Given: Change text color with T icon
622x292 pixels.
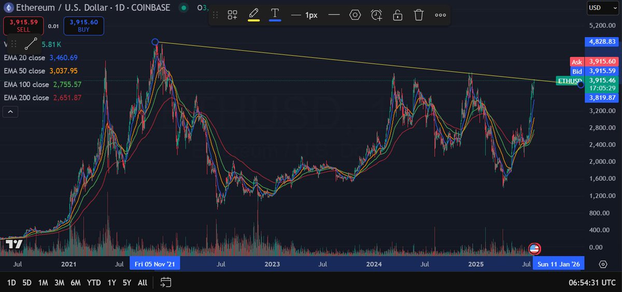Looking at the screenshot, I should (275, 14).
